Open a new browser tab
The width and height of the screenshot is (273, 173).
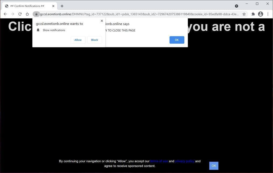(62, 6)
